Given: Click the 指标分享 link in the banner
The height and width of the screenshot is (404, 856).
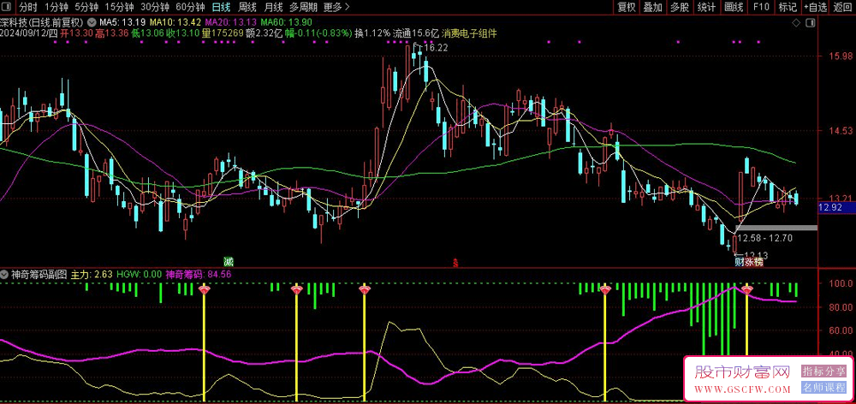Looking at the screenshot, I should (x=823, y=371).
